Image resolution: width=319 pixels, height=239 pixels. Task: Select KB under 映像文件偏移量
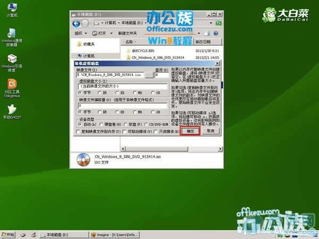click(x=120, y=112)
